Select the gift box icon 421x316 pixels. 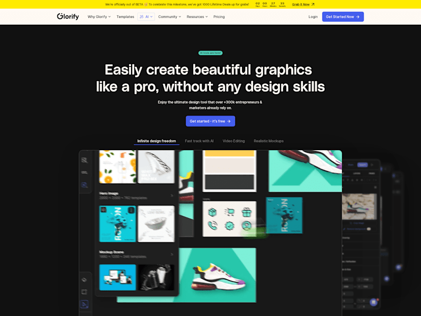(246, 212)
